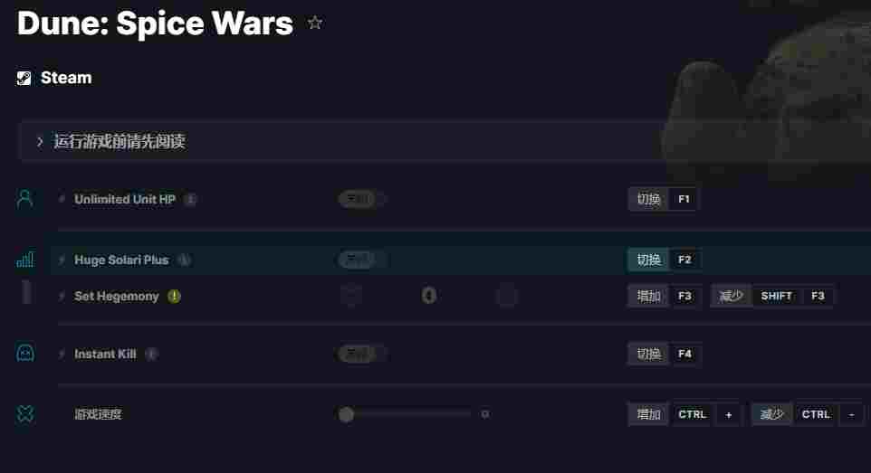This screenshot has height=473, width=871.
Task: Click 增加 F3 hotkey for Set Hegemony
Action: (665, 296)
